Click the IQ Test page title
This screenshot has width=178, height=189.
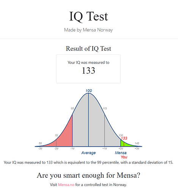click(x=88, y=16)
